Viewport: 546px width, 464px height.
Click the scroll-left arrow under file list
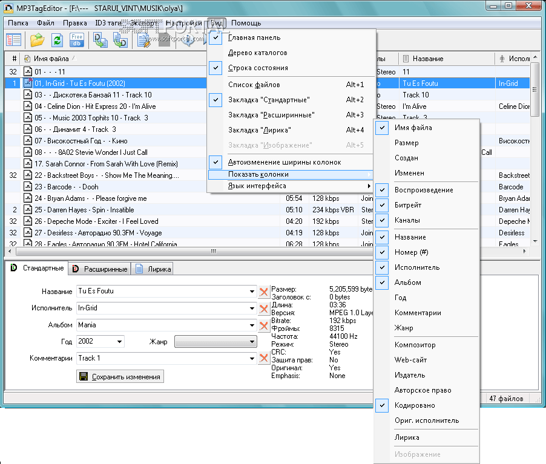tap(10, 251)
